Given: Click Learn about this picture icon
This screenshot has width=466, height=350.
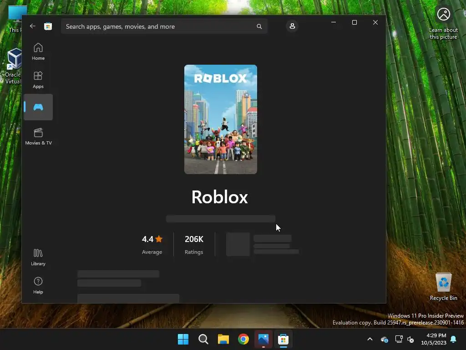Looking at the screenshot, I should (x=443, y=23).
